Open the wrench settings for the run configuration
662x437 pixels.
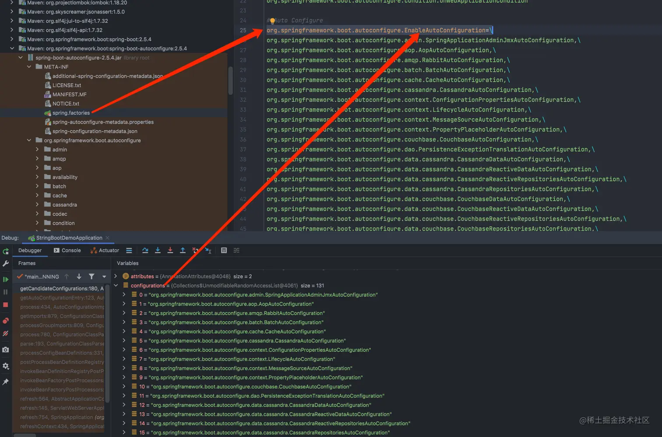tap(6, 263)
